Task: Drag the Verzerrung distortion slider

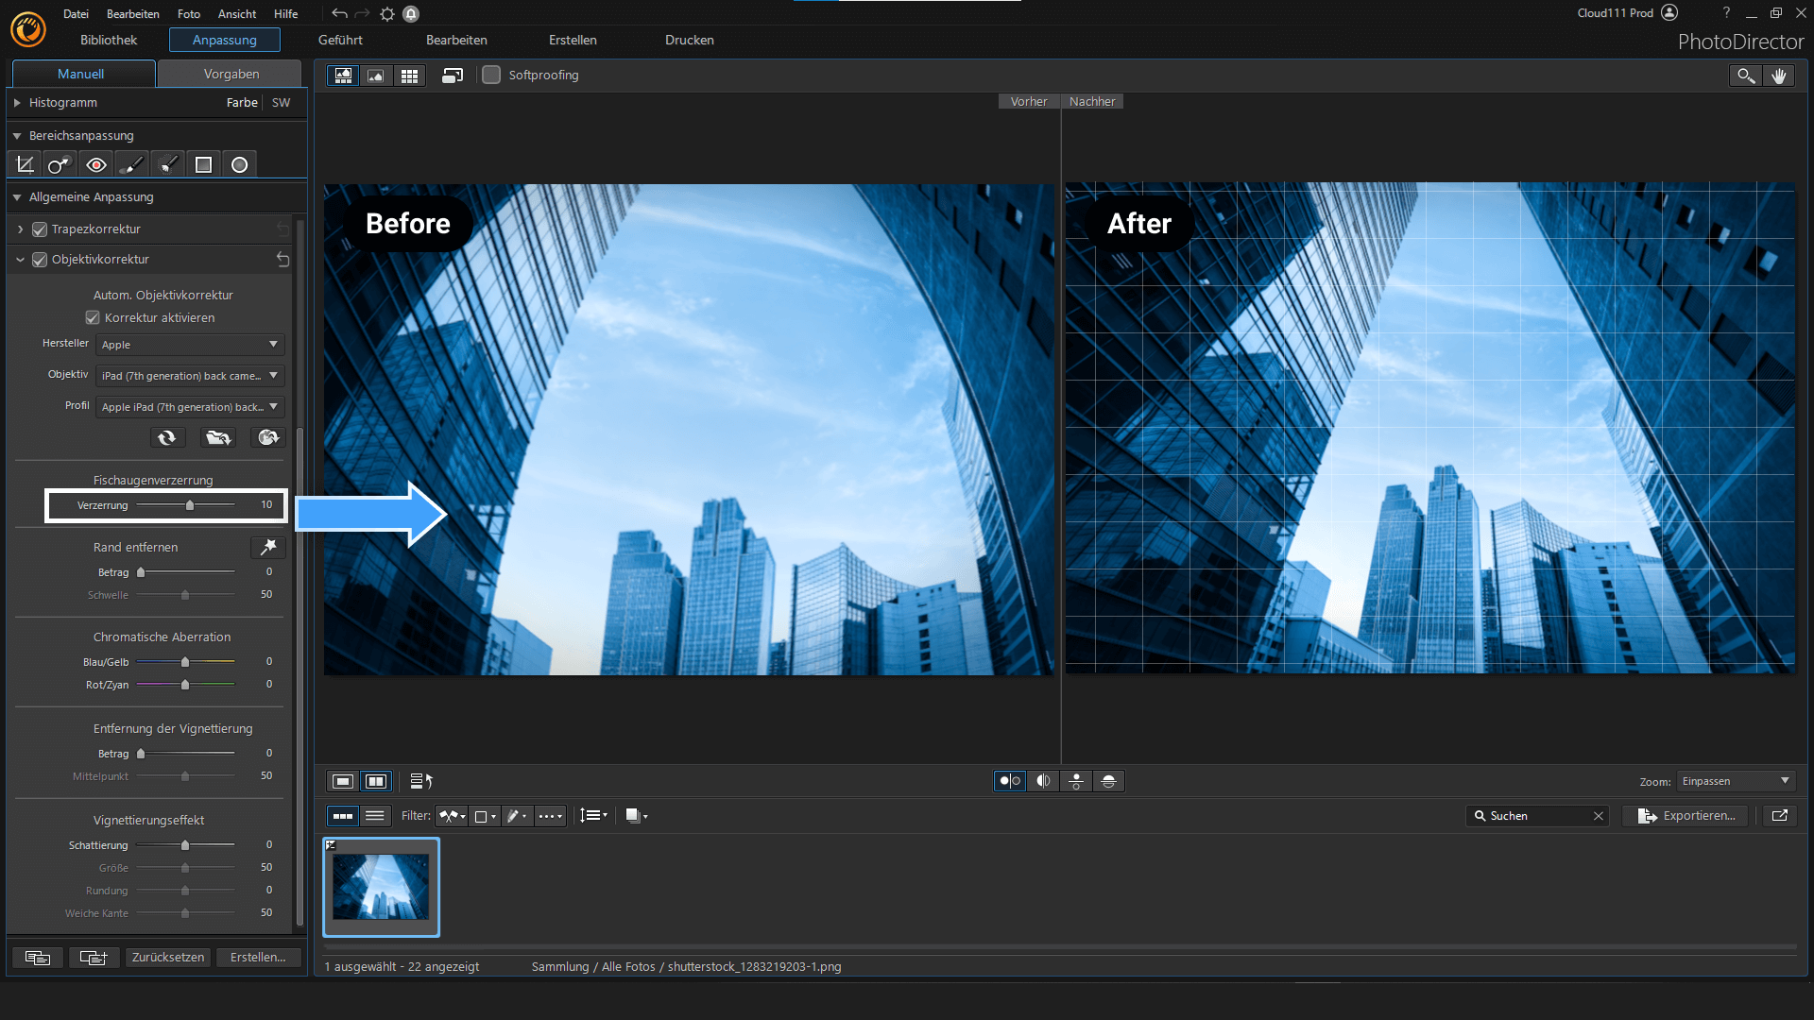Action: (189, 504)
